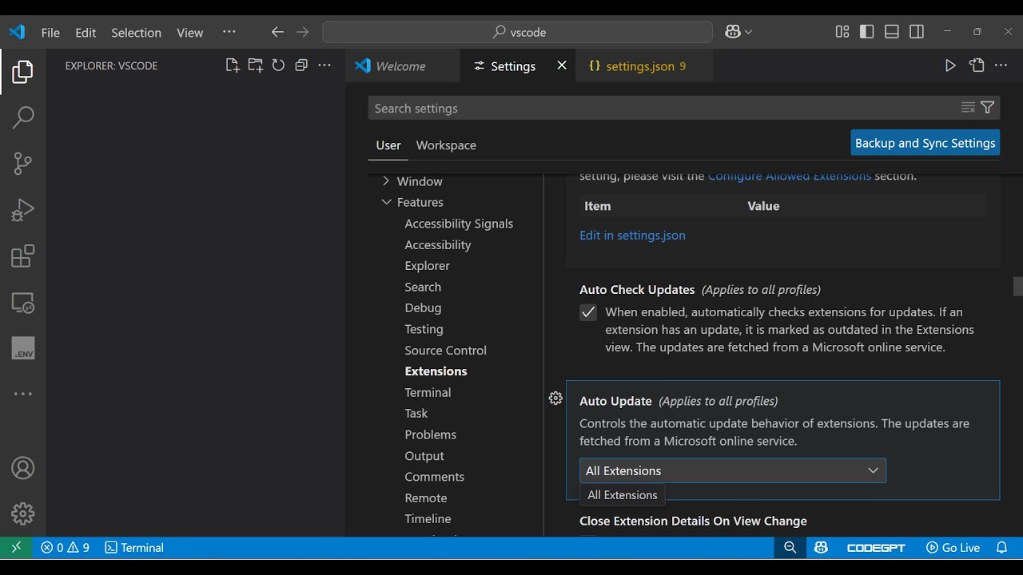
Task: Open Terminal from the status bar
Action: point(134,547)
